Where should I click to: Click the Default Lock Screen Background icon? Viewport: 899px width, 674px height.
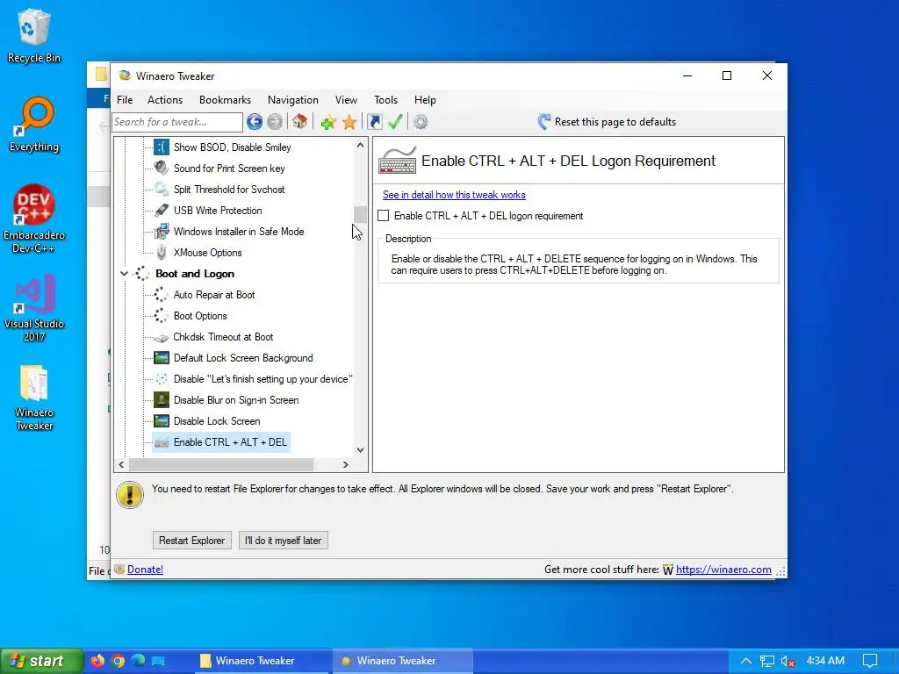[x=162, y=358]
